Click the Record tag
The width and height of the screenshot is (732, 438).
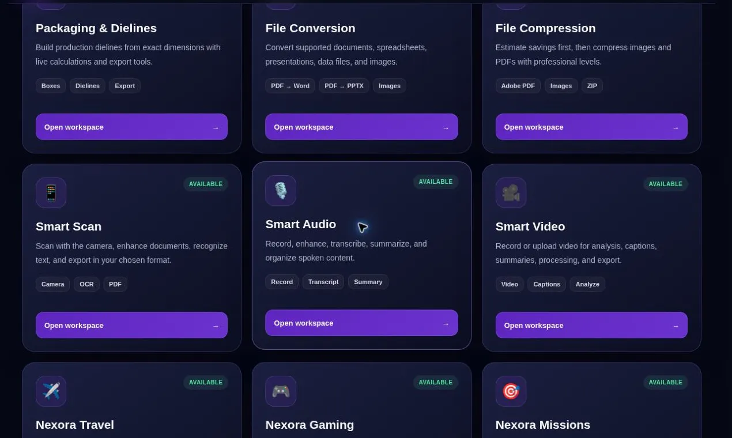click(282, 282)
